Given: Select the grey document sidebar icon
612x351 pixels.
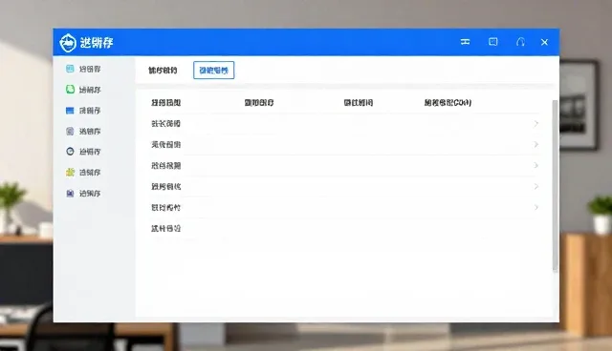Looking at the screenshot, I should point(70,131).
